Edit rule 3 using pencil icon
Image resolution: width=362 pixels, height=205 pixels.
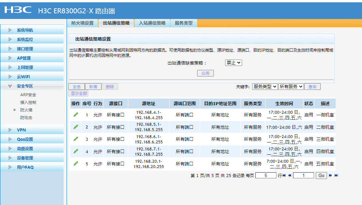tap(76, 139)
